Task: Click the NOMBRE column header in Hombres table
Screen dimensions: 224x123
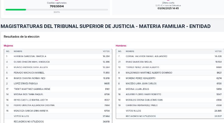Action: coord(130,51)
